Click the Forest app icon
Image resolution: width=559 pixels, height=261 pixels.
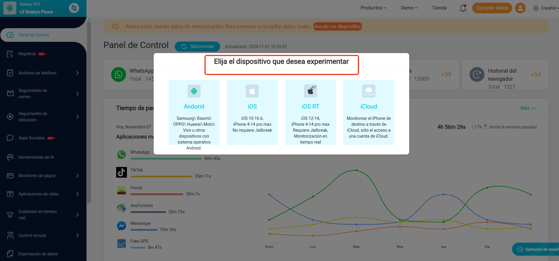122,190
